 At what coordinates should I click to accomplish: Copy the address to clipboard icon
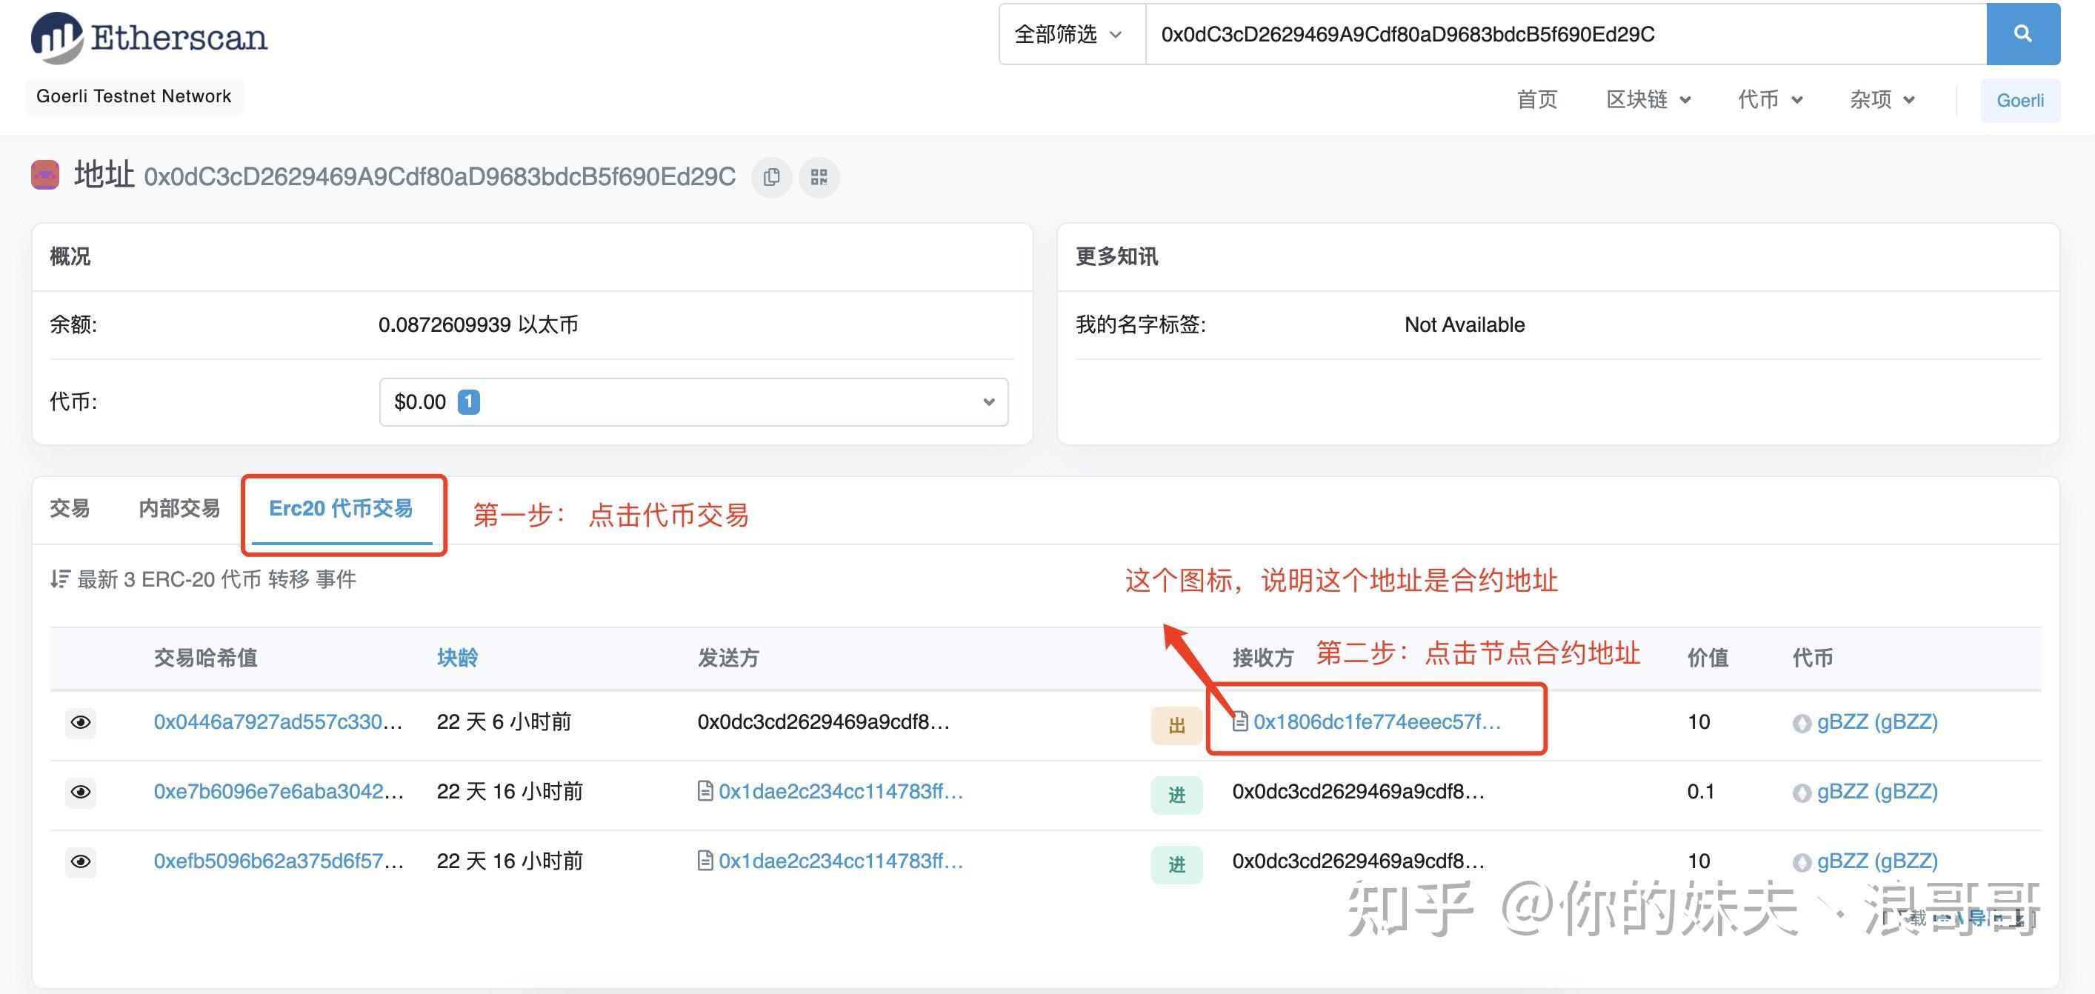click(771, 176)
